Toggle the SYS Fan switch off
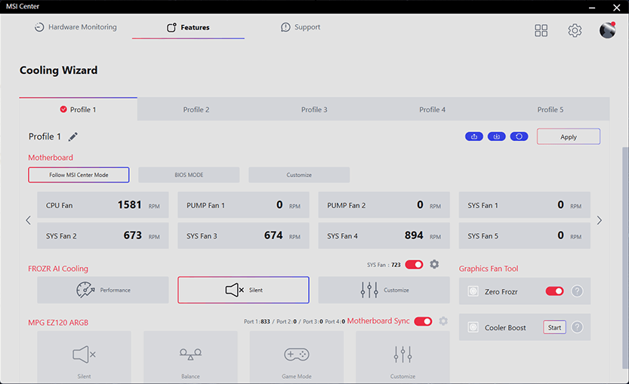This screenshot has width=629, height=384. [414, 264]
